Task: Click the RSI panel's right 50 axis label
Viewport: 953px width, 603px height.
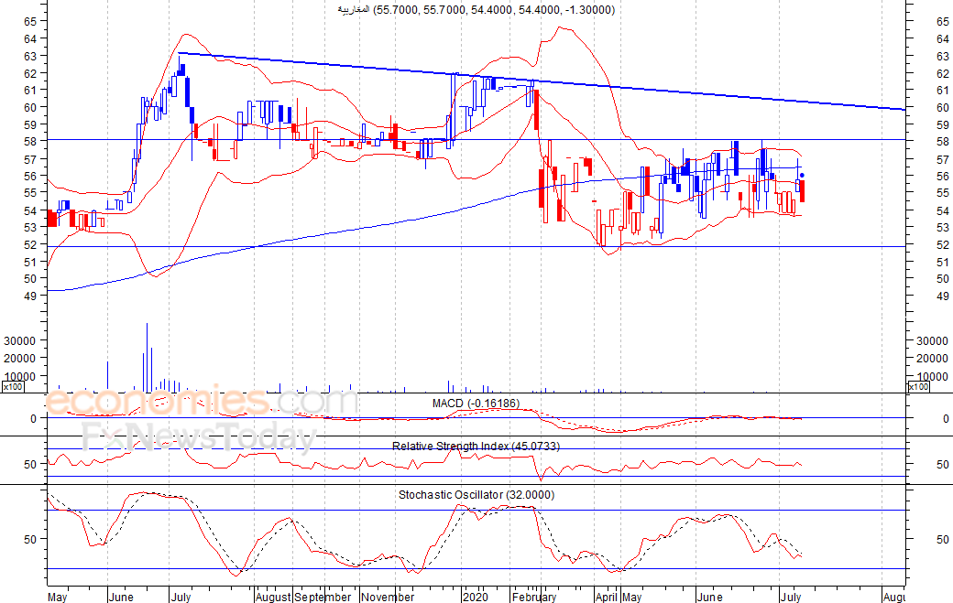Action: tap(943, 464)
